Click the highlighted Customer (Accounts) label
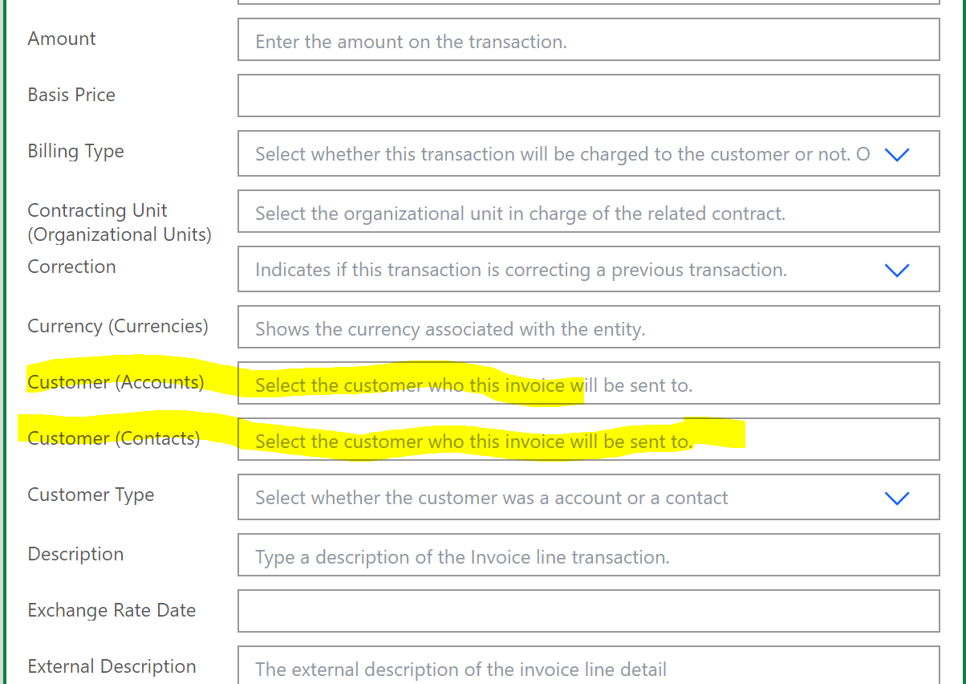This screenshot has width=966, height=684. pos(115,382)
